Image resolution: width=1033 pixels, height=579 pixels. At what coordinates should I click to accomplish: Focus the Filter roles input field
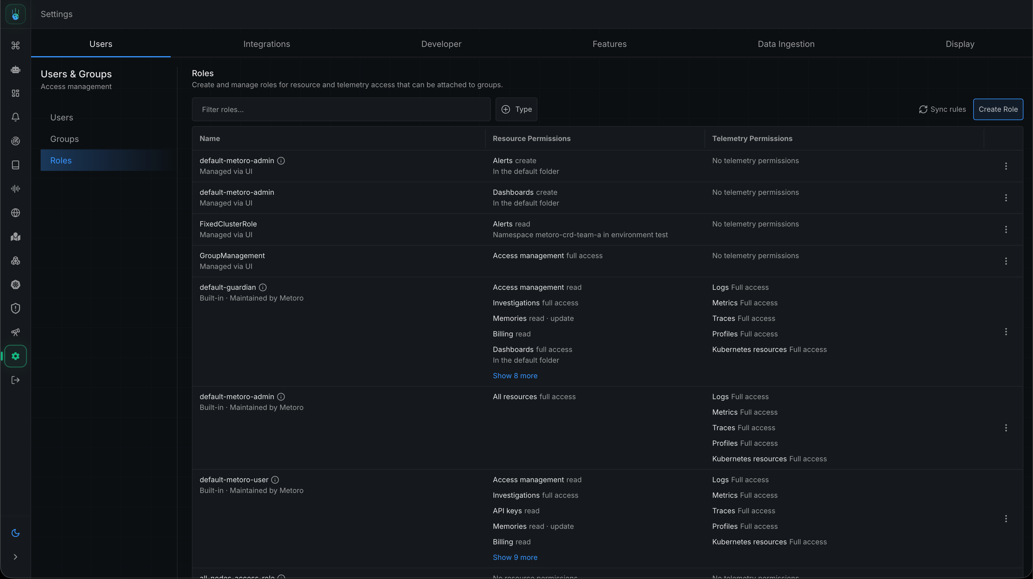click(341, 109)
